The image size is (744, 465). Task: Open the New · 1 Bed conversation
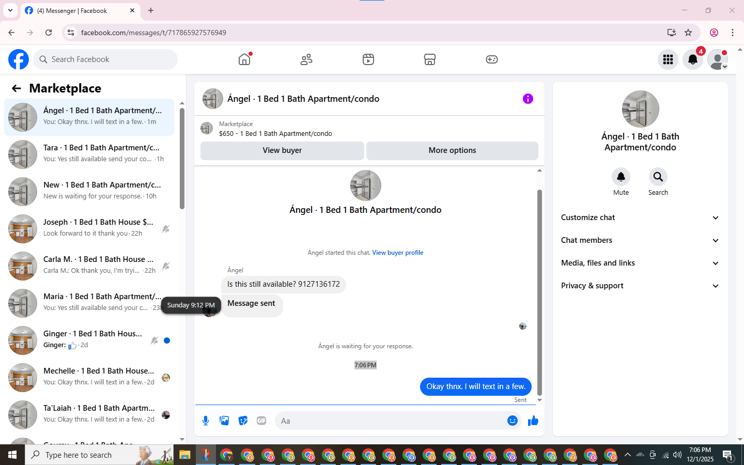click(x=89, y=192)
